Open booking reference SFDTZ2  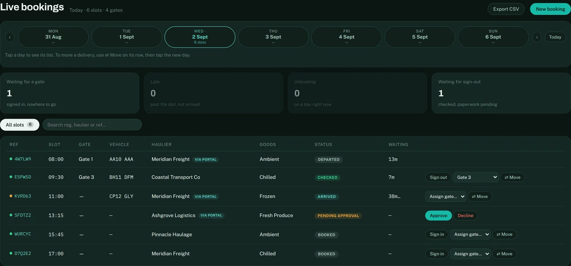[x=23, y=215]
